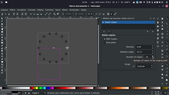Open the Caminho menu
The image size is (169, 95).
click(x=49, y=10)
